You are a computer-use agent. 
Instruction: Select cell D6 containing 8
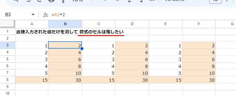pyautogui.click(x=132, y=66)
